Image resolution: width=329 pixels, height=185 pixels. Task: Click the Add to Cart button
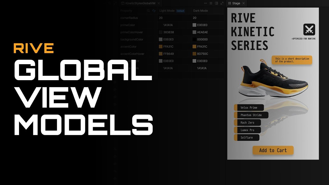pyautogui.click(x=273, y=150)
